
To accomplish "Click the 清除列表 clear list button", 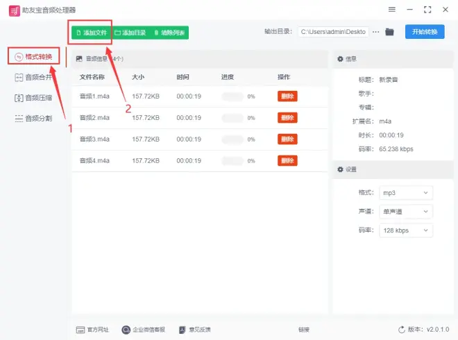I will (169, 33).
